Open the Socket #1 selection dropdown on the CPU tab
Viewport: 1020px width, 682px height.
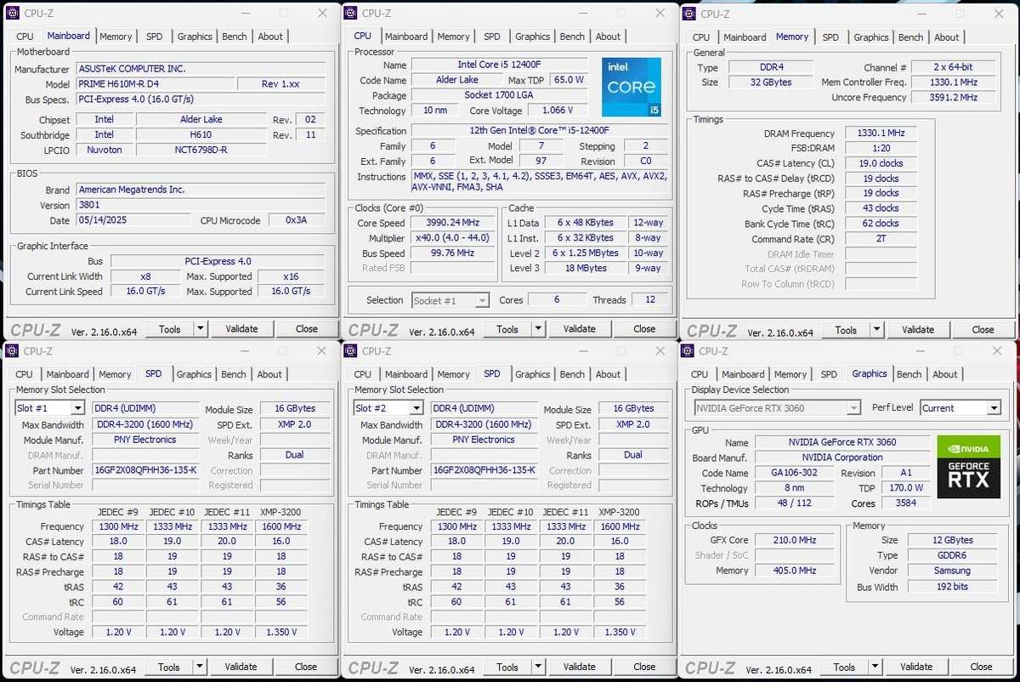(450, 299)
